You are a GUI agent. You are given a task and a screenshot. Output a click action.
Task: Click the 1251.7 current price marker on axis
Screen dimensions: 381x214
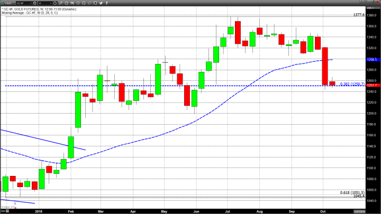(x=371, y=85)
